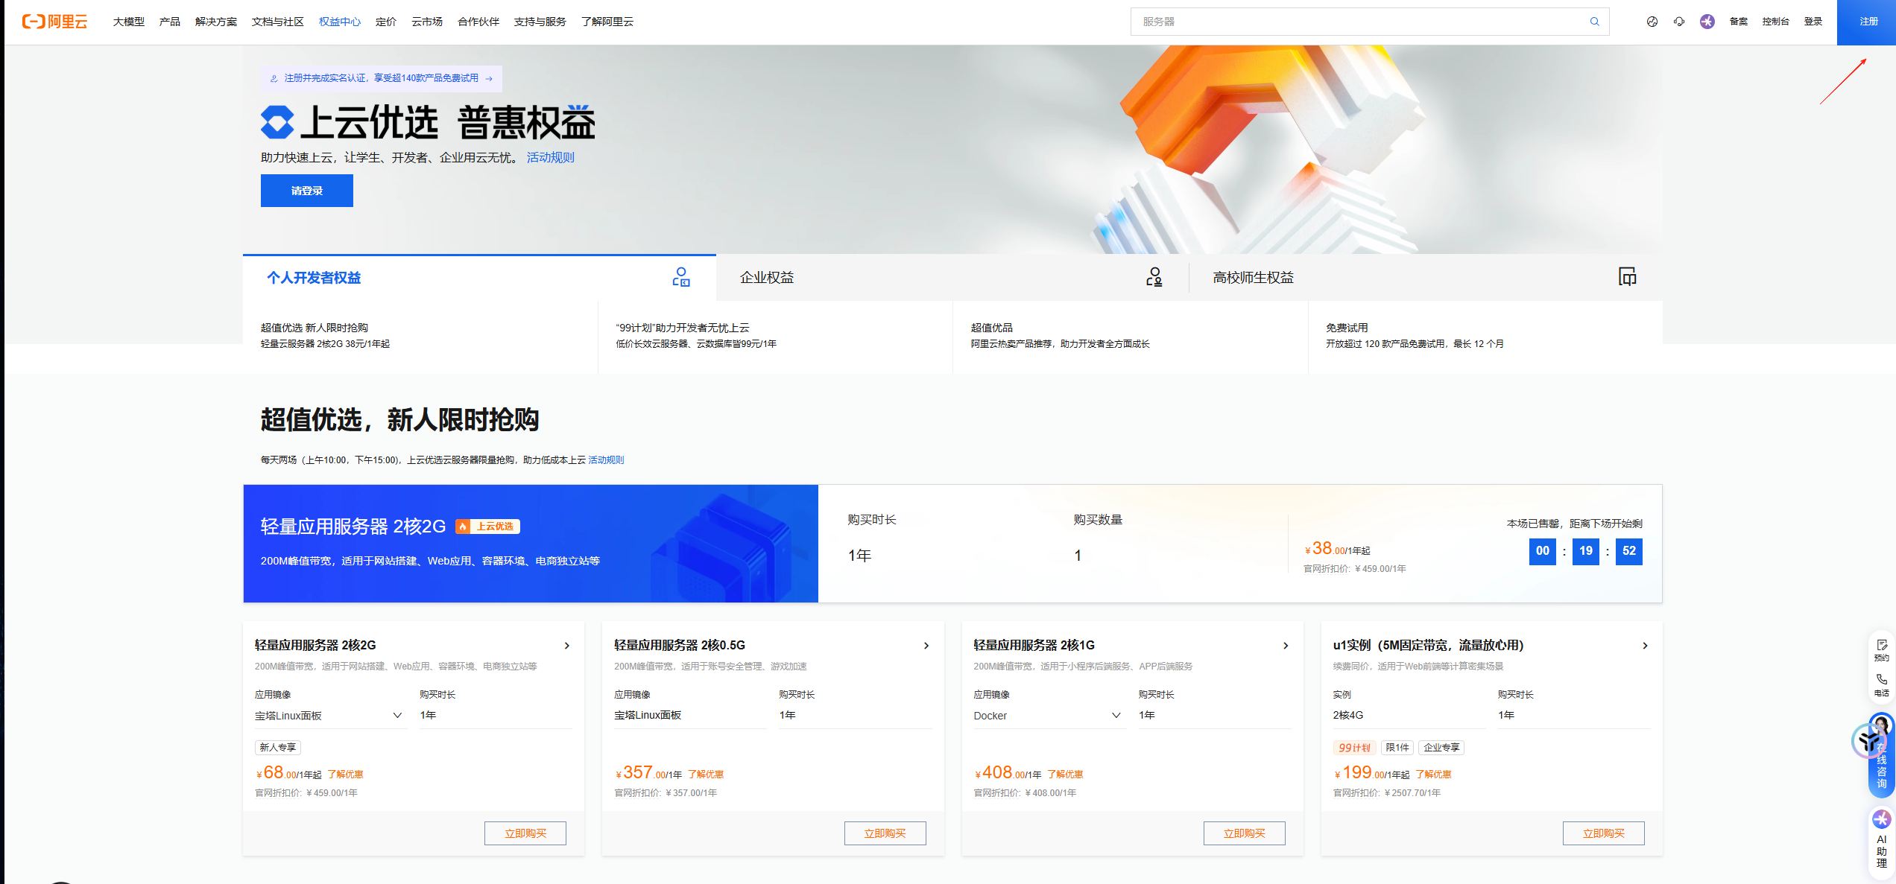1896x884 pixels.
Task: Click the purple AI assistant icon in header
Action: point(1707,22)
